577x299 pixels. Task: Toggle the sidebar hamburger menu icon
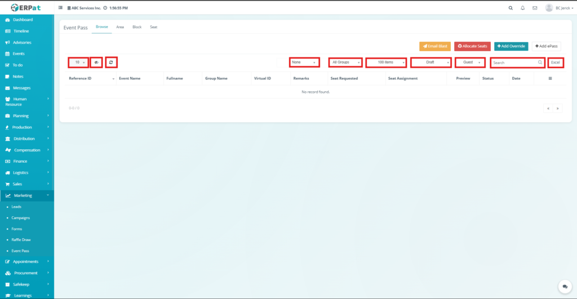(61, 8)
